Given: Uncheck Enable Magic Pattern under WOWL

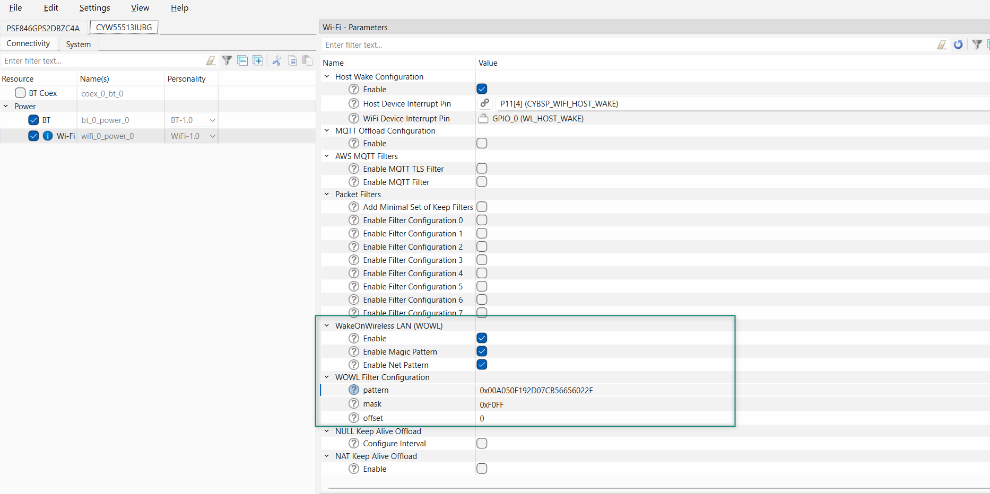Looking at the screenshot, I should [x=482, y=351].
